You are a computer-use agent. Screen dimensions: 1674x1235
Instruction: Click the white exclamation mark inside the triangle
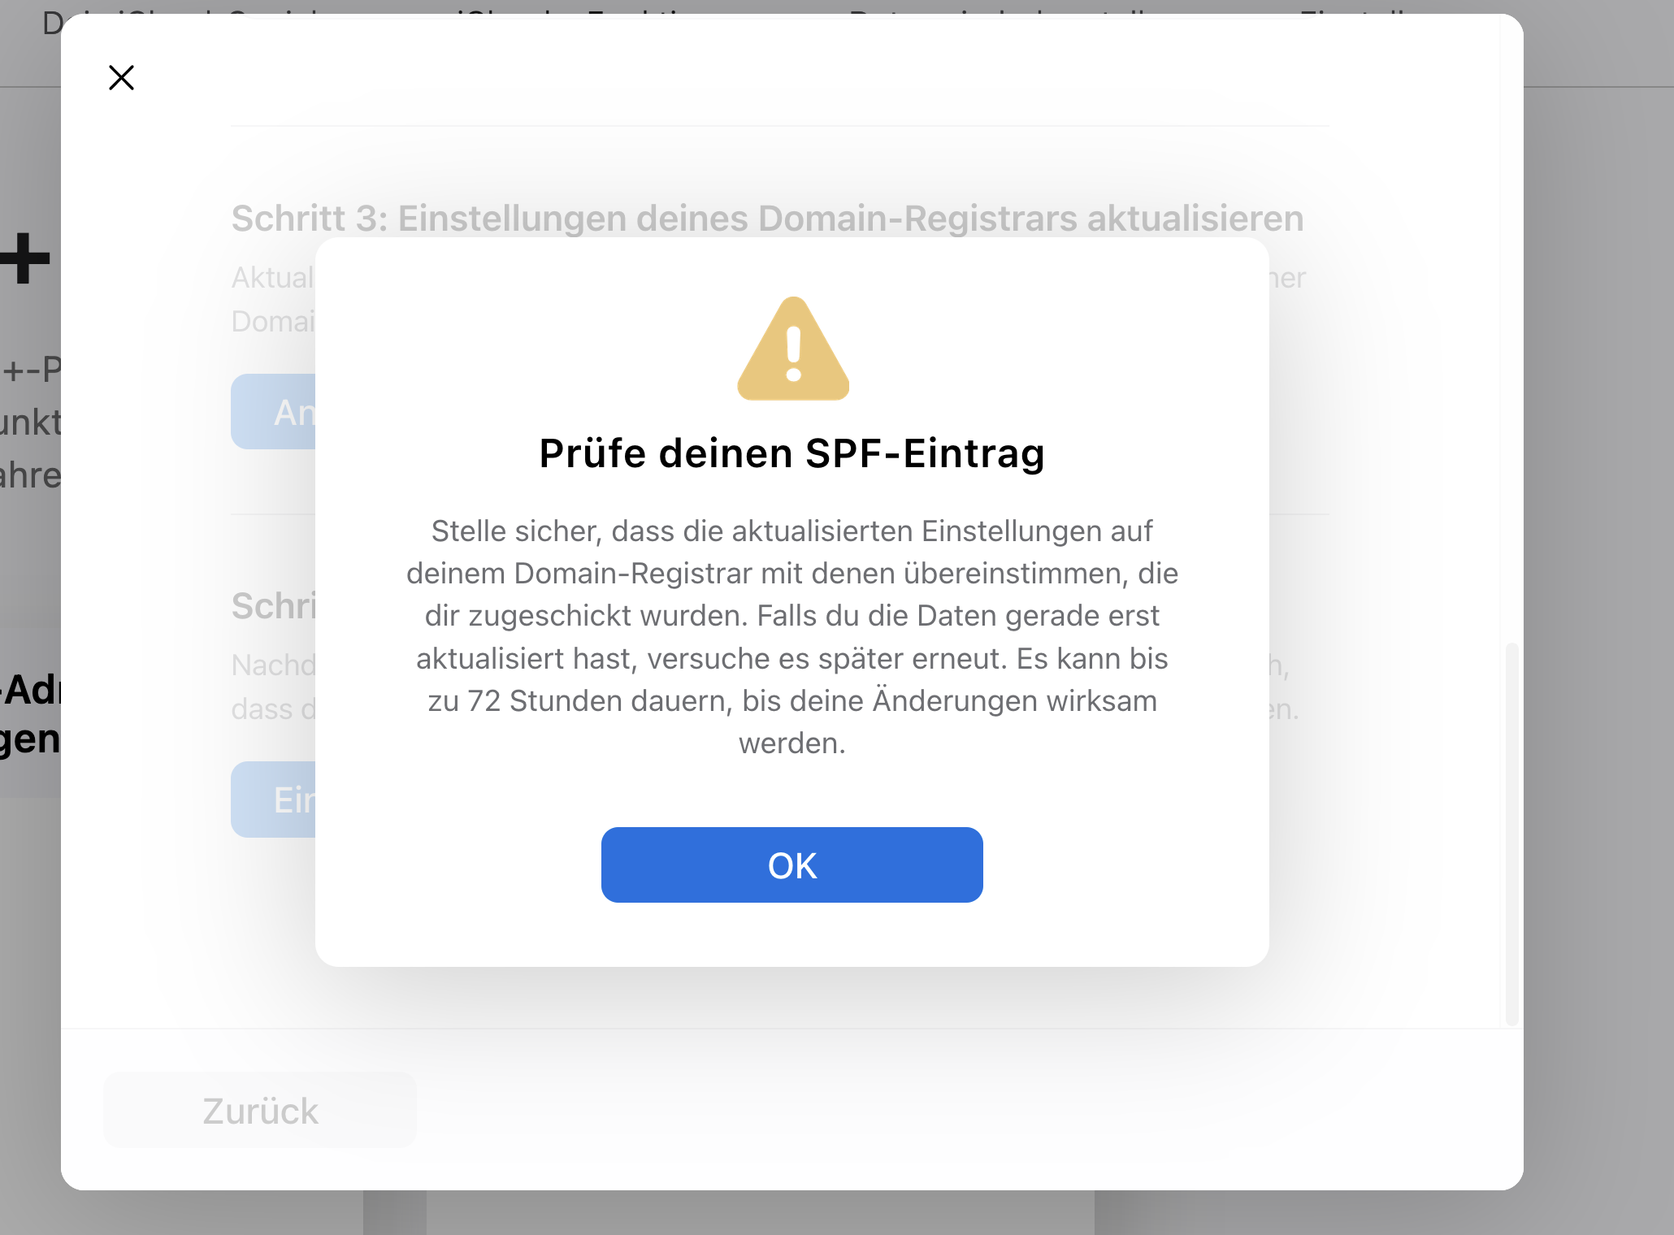click(x=794, y=354)
